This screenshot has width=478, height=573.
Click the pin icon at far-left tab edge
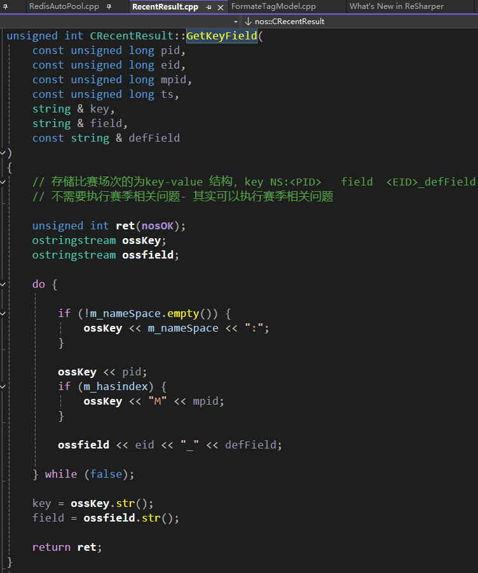tap(6, 7)
